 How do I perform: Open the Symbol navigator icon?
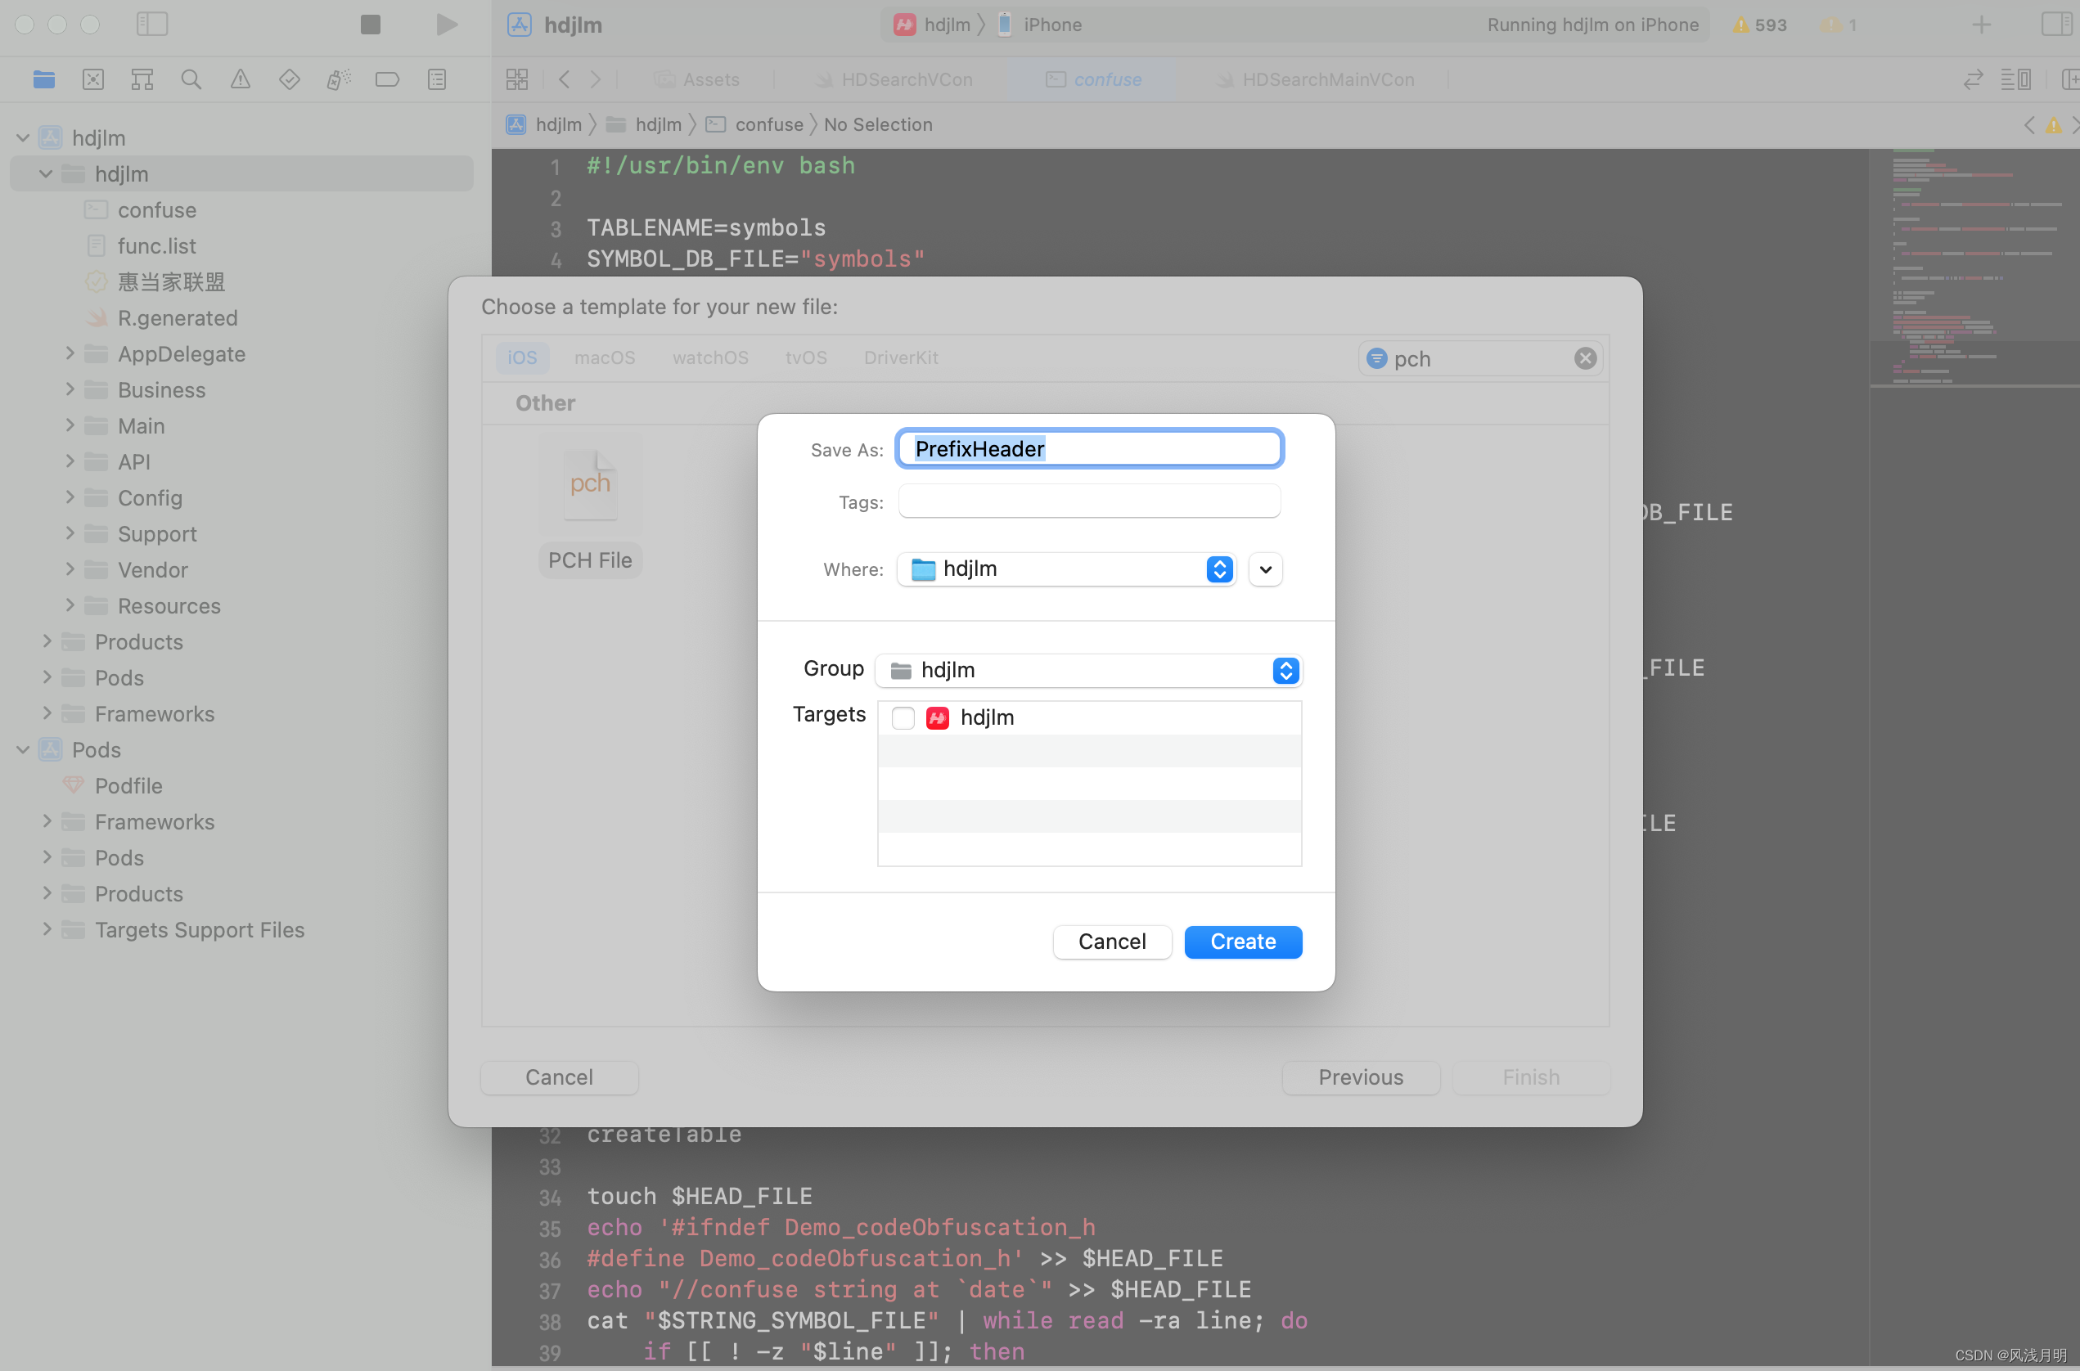[142, 79]
